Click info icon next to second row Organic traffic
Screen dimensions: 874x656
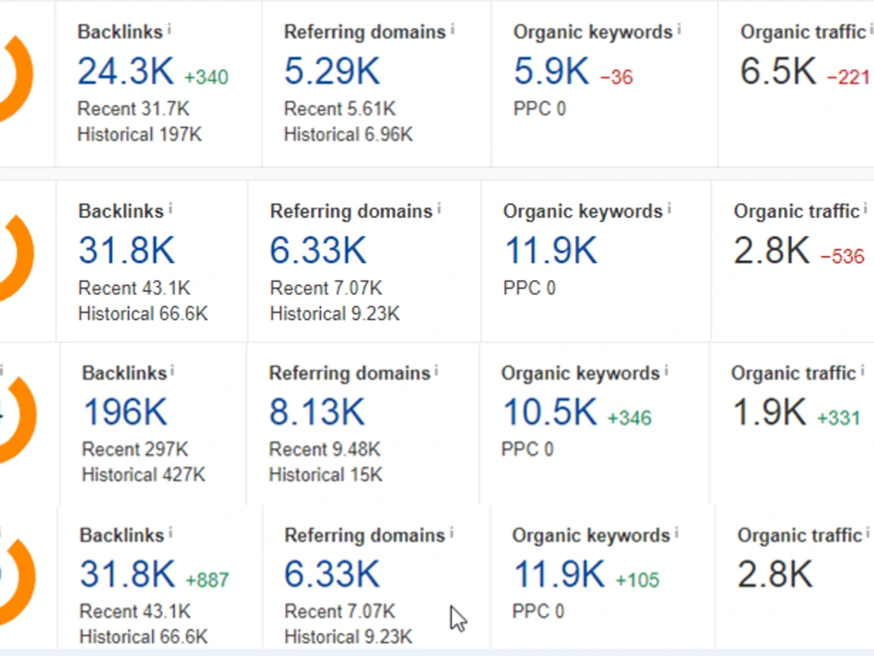click(865, 208)
